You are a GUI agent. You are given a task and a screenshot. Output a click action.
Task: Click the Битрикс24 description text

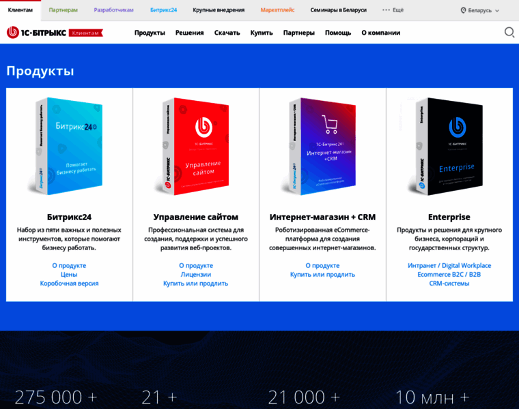point(69,239)
